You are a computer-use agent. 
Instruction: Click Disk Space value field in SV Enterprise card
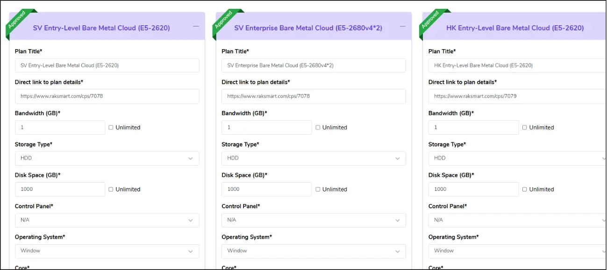pos(266,189)
